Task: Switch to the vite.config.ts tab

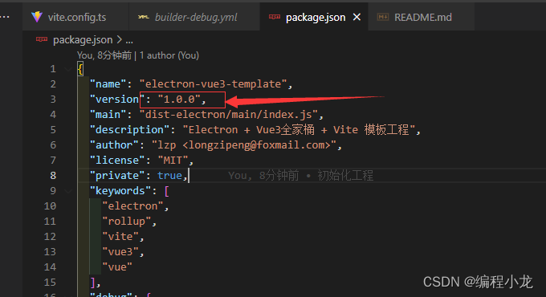Action: tap(76, 17)
